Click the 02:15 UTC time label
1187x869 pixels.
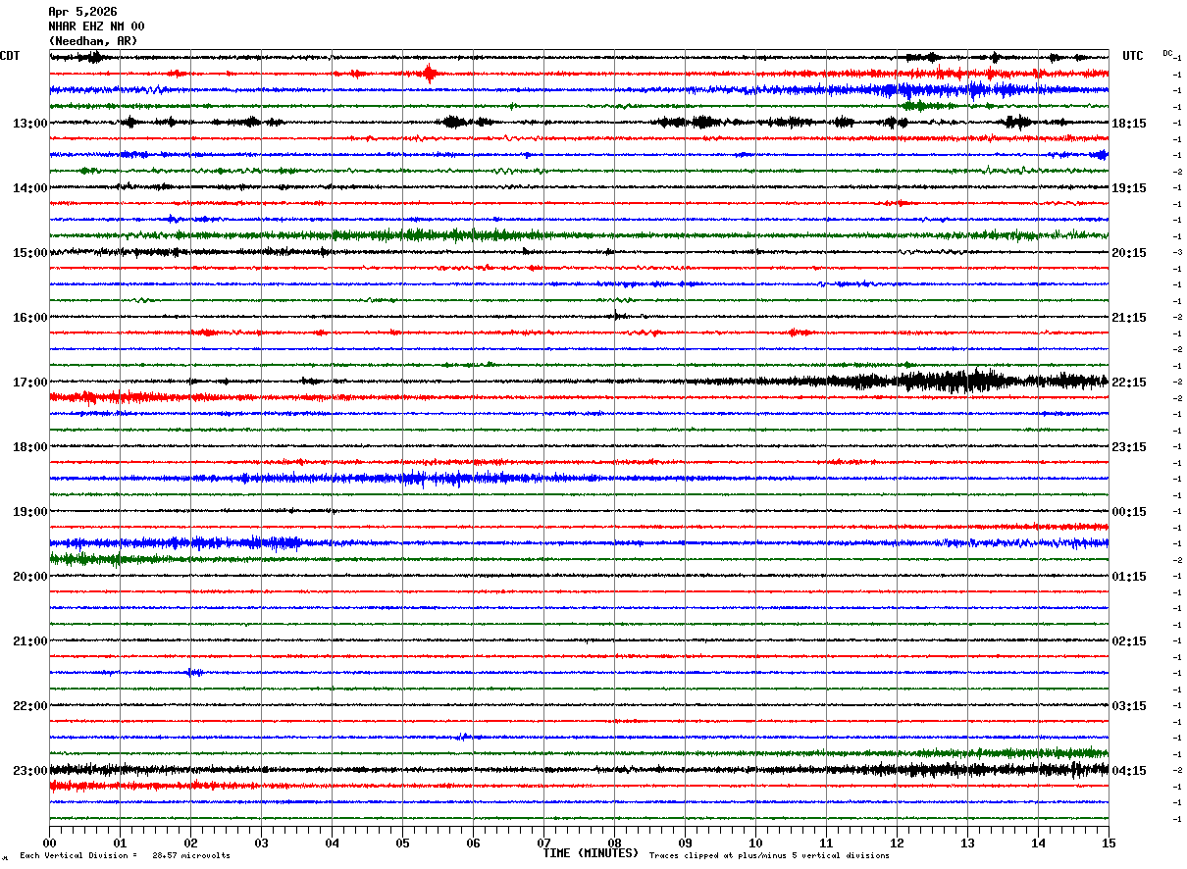[x=1129, y=641]
